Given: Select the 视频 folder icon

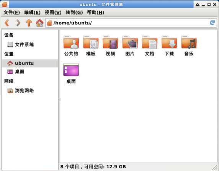Looking at the screenshot, I should [110, 42].
